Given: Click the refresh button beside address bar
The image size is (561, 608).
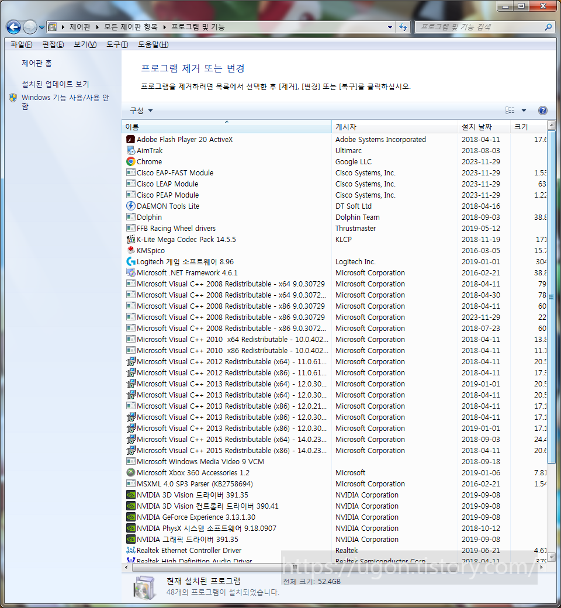Looking at the screenshot, I should coord(403,27).
